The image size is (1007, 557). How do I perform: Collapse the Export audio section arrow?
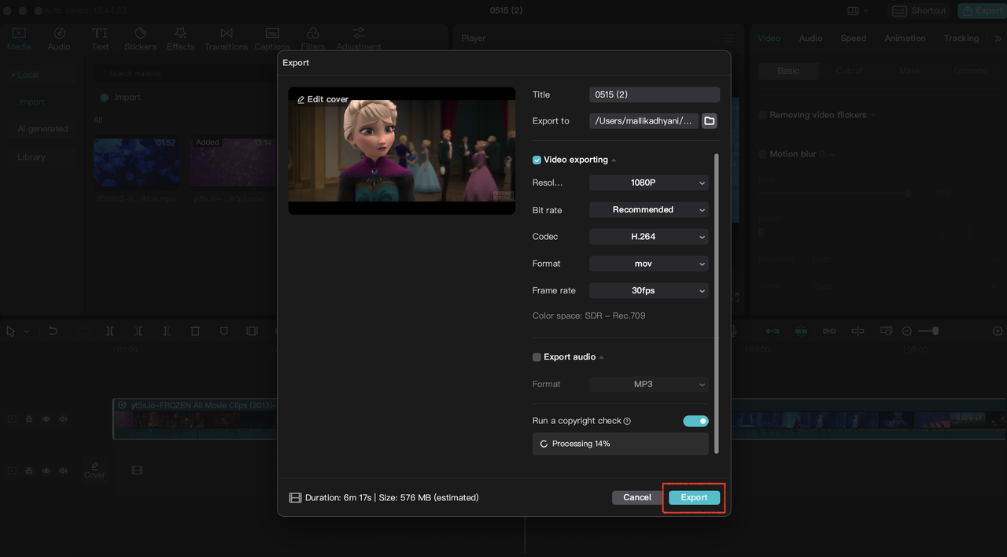pos(602,358)
